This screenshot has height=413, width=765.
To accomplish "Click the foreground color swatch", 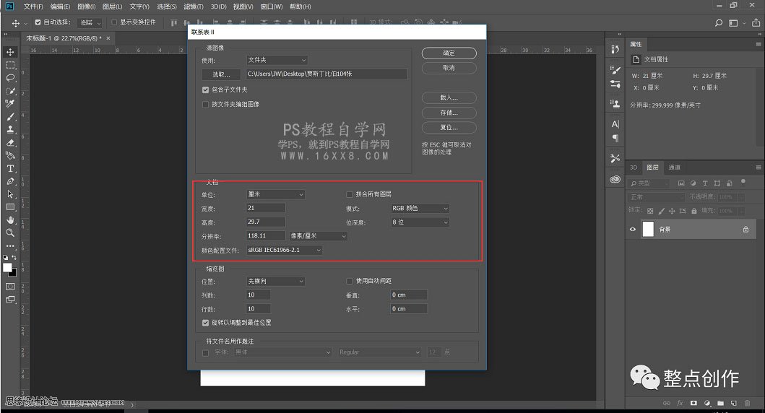I will click(x=7, y=268).
